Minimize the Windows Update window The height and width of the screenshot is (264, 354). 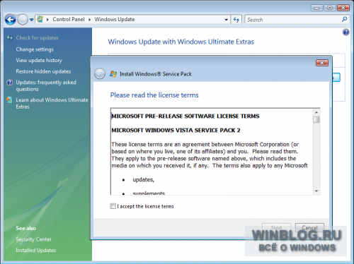[x=316, y=8]
